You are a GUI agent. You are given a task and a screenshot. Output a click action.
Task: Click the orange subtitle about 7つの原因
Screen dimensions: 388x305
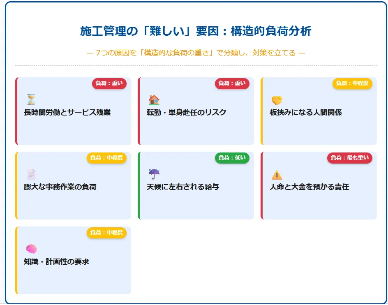[196, 53]
